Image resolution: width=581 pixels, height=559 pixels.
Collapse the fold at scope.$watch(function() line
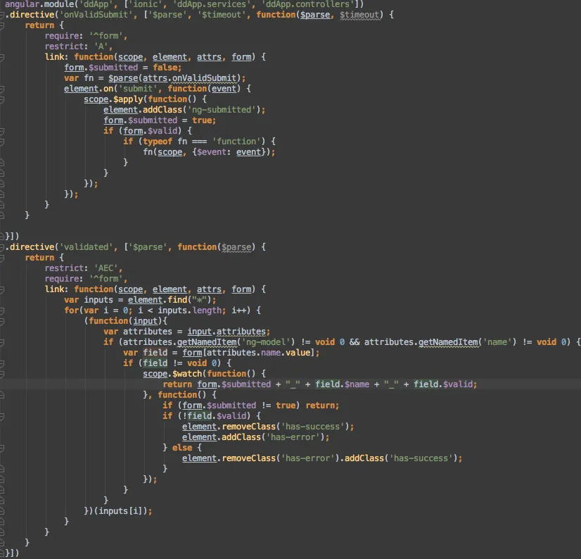coord(2,375)
